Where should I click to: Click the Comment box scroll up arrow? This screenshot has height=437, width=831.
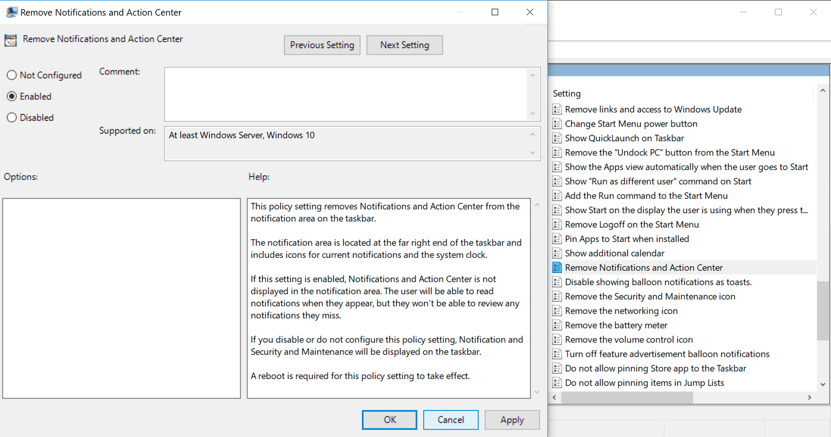click(x=532, y=75)
